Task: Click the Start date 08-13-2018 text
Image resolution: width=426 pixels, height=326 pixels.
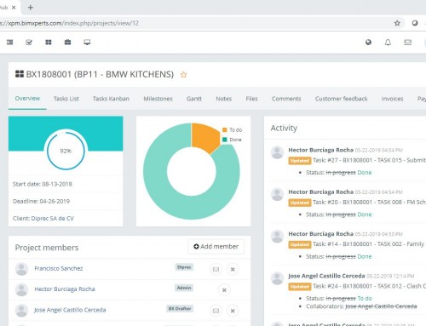Action: click(x=43, y=184)
